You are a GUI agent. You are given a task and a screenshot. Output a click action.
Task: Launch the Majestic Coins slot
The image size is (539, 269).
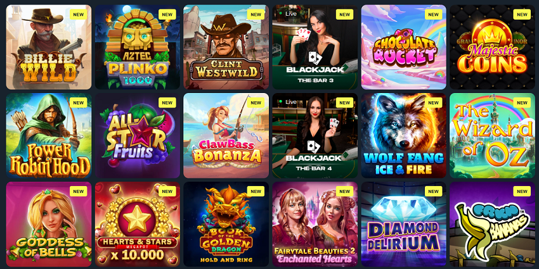(492, 47)
